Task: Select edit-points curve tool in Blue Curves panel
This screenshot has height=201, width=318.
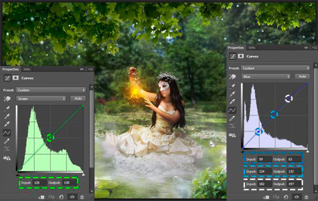Action: [x=232, y=110]
